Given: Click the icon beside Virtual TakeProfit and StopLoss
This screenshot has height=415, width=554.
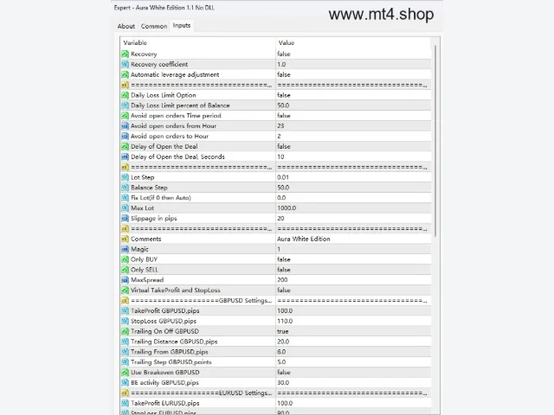Looking at the screenshot, I should point(125,290).
